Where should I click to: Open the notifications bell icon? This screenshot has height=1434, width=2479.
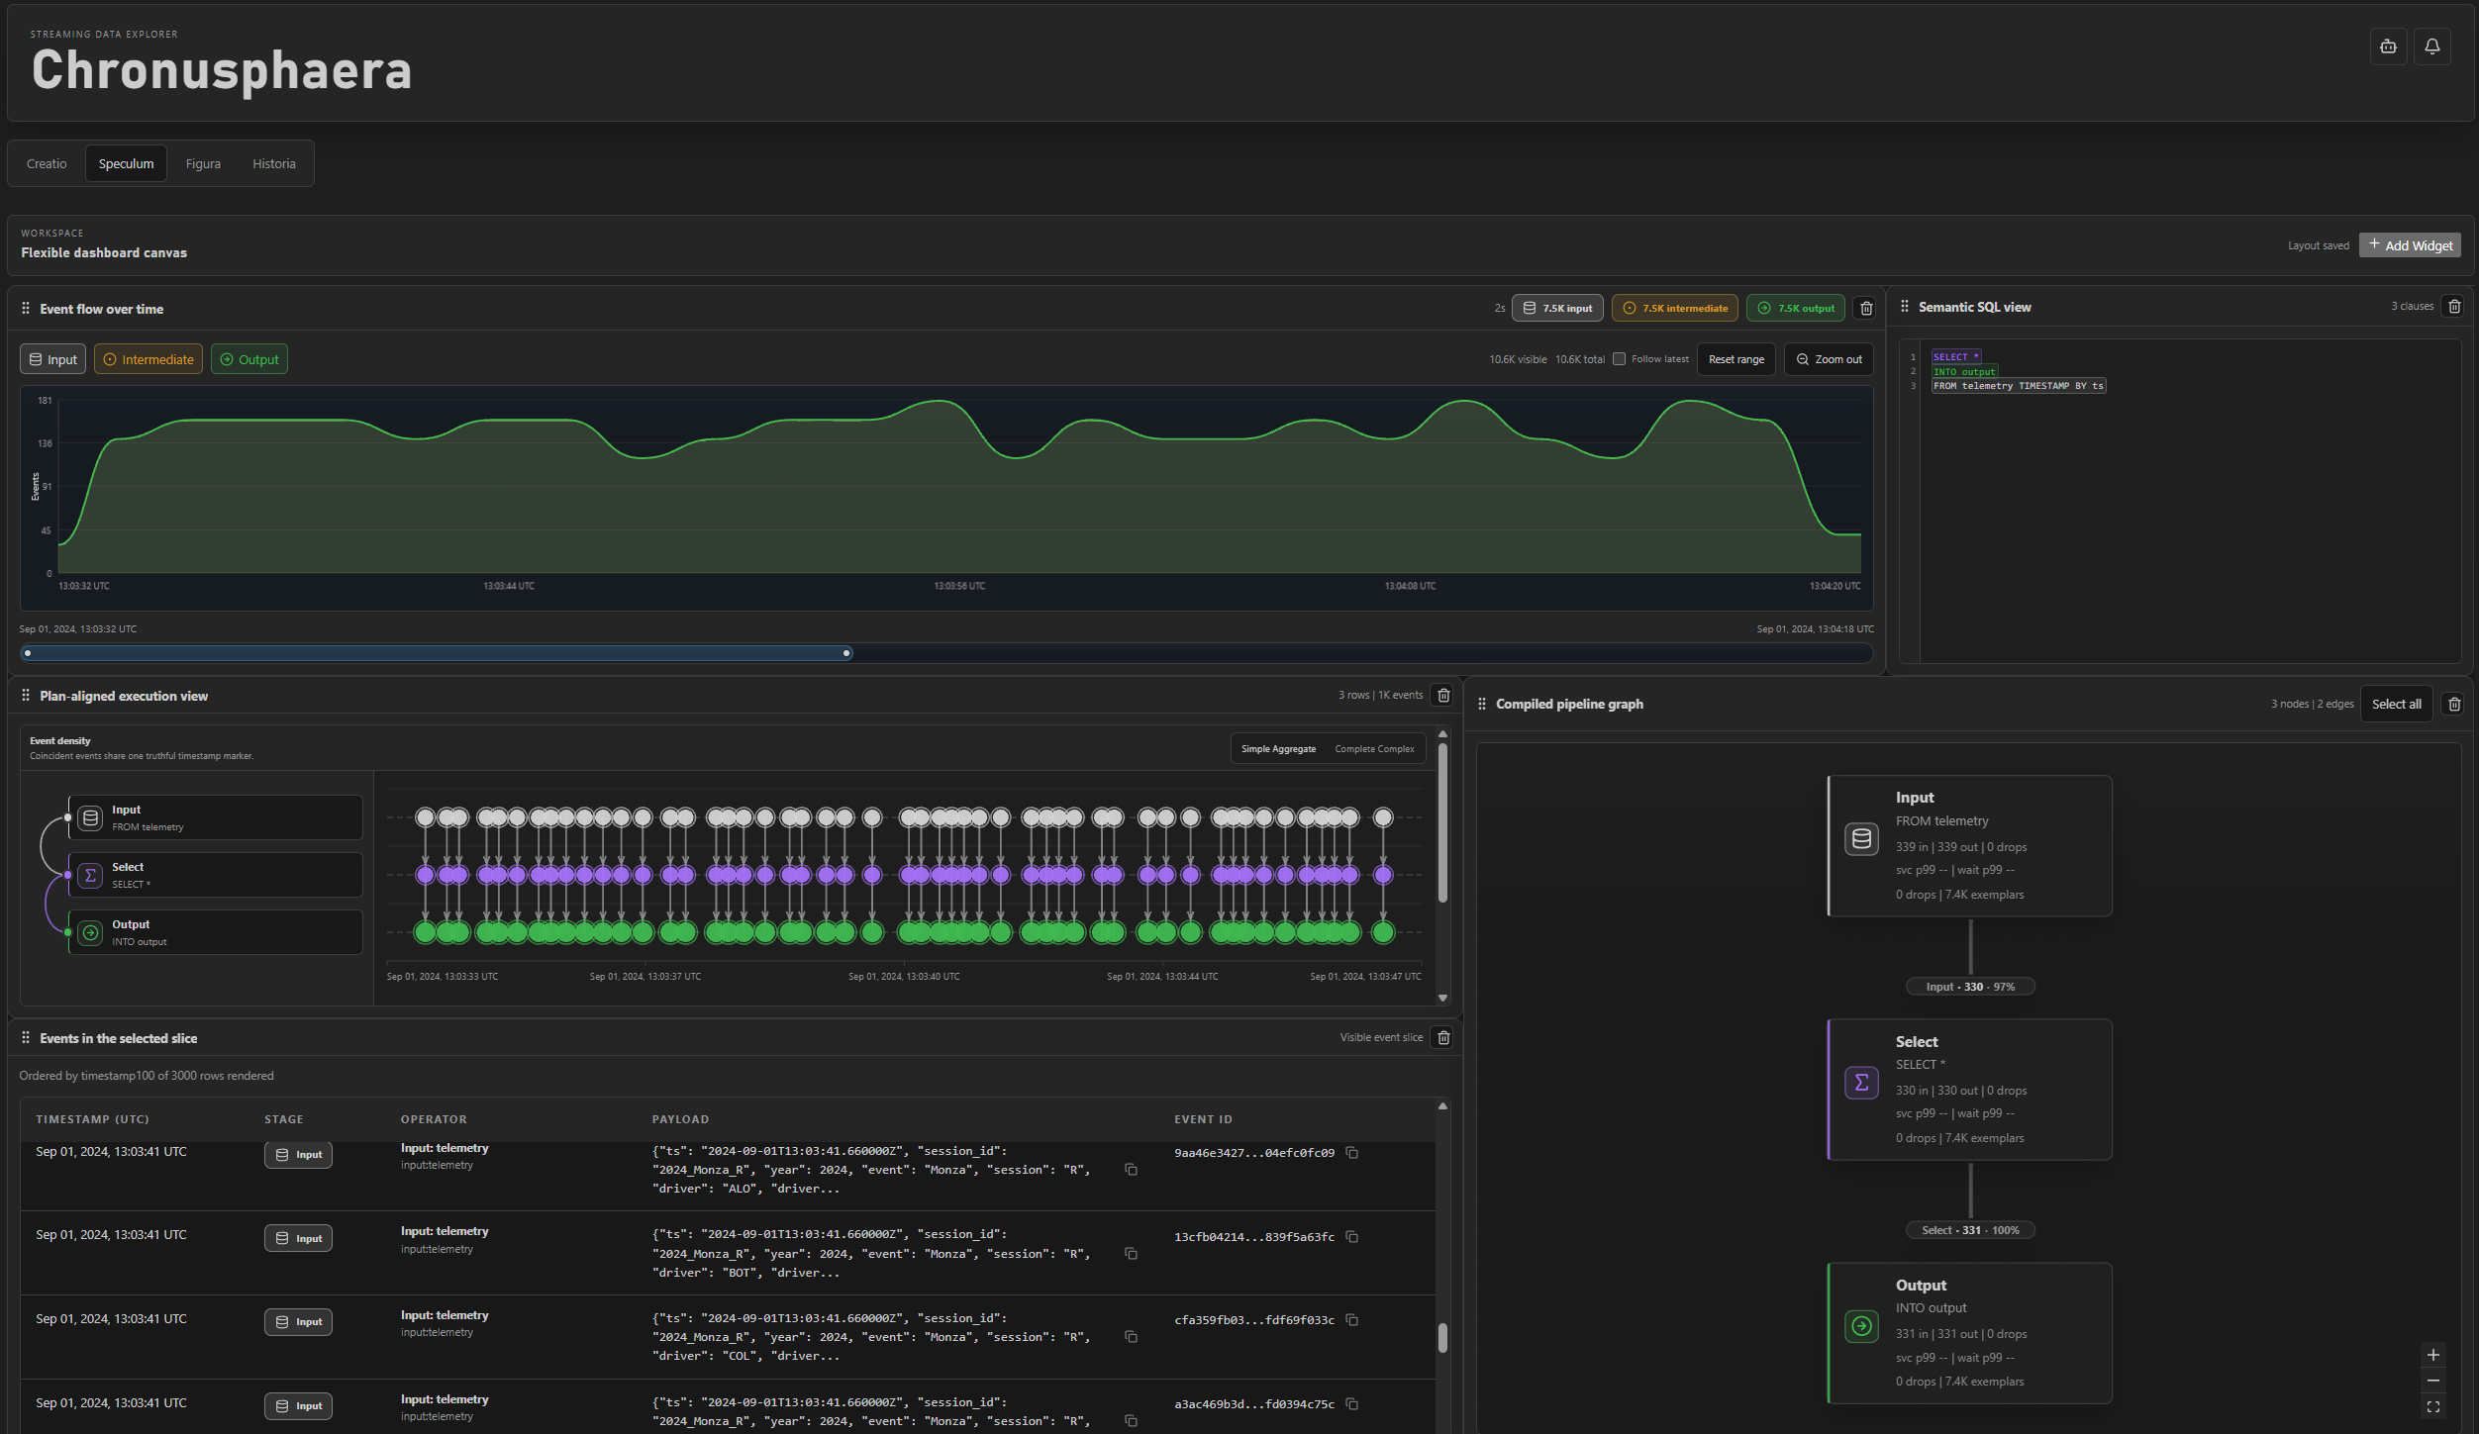[2431, 47]
